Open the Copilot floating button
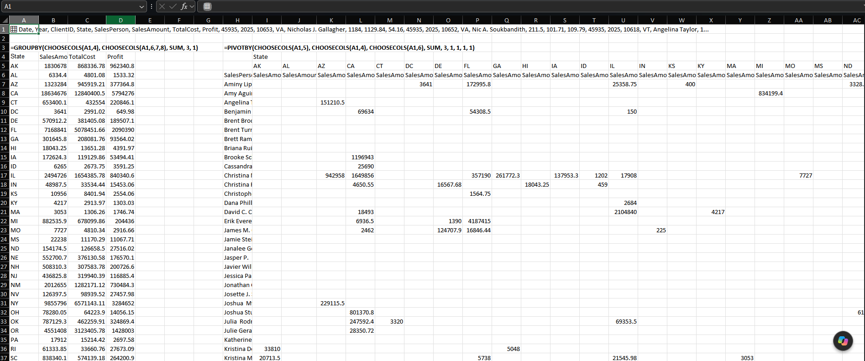The width and height of the screenshot is (865, 361). coord(843,341)
